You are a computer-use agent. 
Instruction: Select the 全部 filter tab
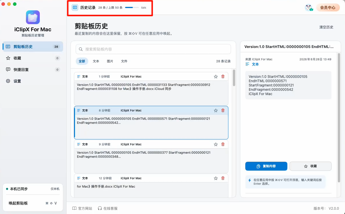coord(82,61)
